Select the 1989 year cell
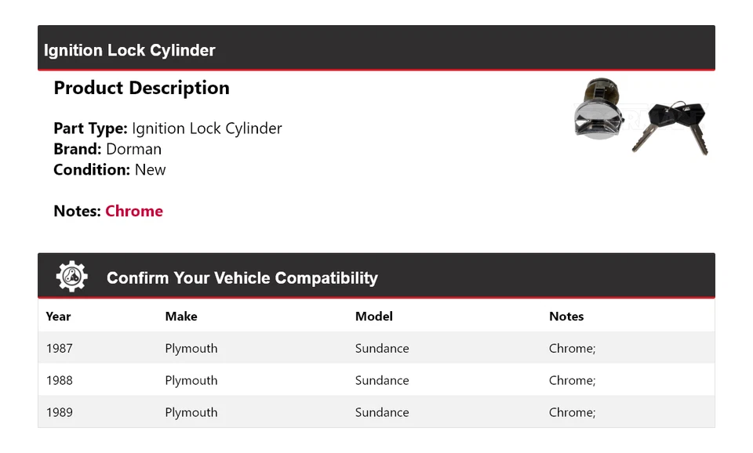Viewport: 753px width, 453px height. 60,413
